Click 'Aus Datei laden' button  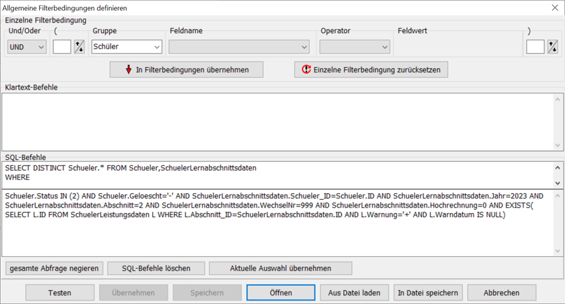click(x=354, y=293)
